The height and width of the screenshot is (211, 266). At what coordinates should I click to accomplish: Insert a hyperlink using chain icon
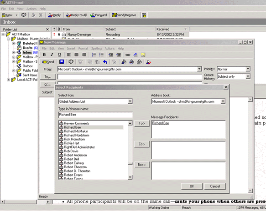point(128,55)
